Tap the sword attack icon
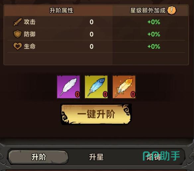 pos(18,22)
